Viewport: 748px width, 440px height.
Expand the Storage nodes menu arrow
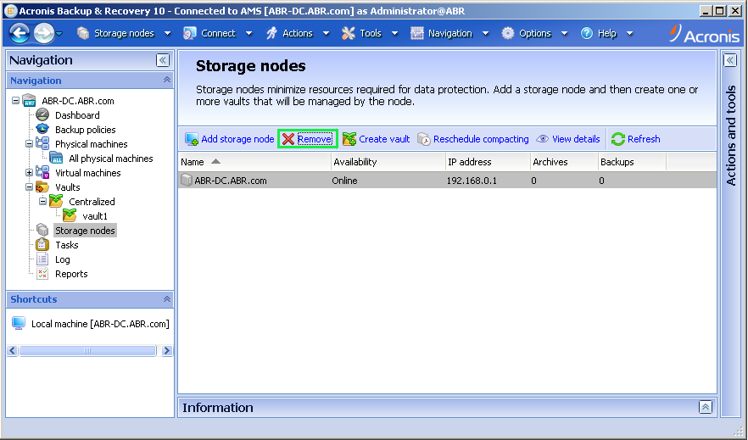click(167, 33)
